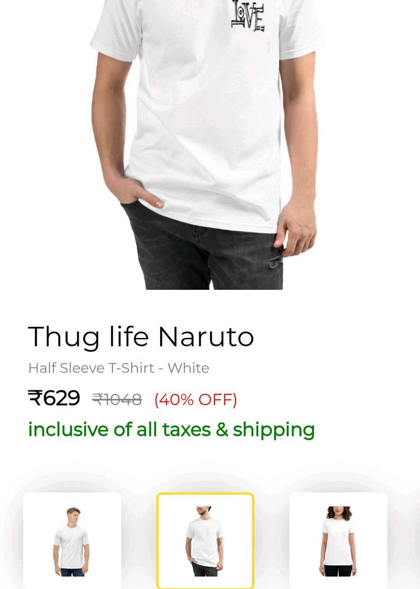Click the word White in the subtitle
The image size is (420, 589).
click(188, 368)
